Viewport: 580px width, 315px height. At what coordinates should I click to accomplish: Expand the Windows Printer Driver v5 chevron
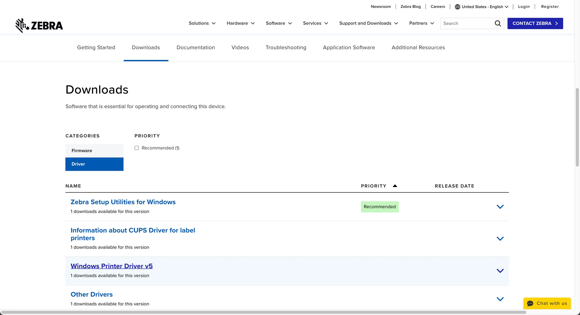(500, 271)
